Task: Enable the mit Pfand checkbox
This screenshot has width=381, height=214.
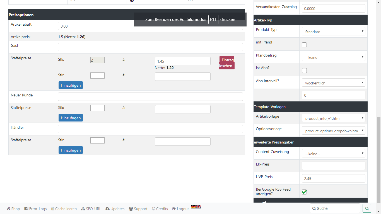Action: pyautogui.click(x=304, y=45)
